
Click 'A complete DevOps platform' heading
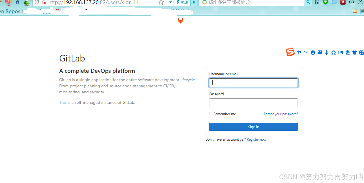[x=97, y=71]
